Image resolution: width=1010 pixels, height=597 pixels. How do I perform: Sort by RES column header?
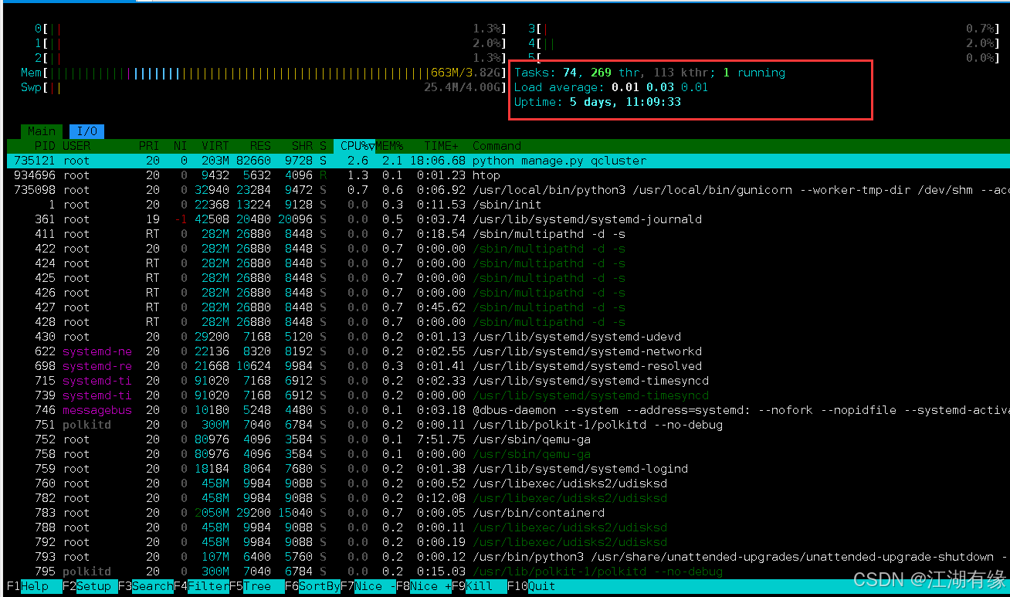(260, 146)
